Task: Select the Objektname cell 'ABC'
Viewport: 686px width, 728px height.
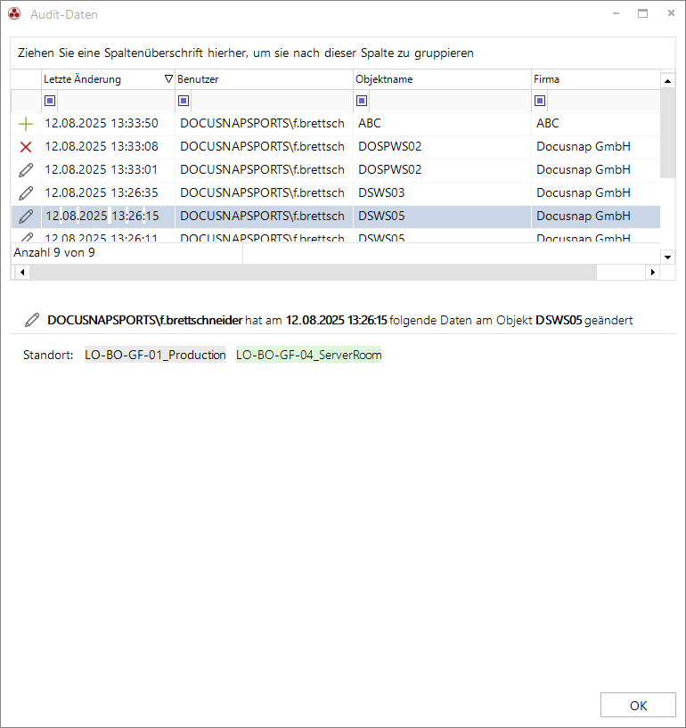Action: [442, 124]
